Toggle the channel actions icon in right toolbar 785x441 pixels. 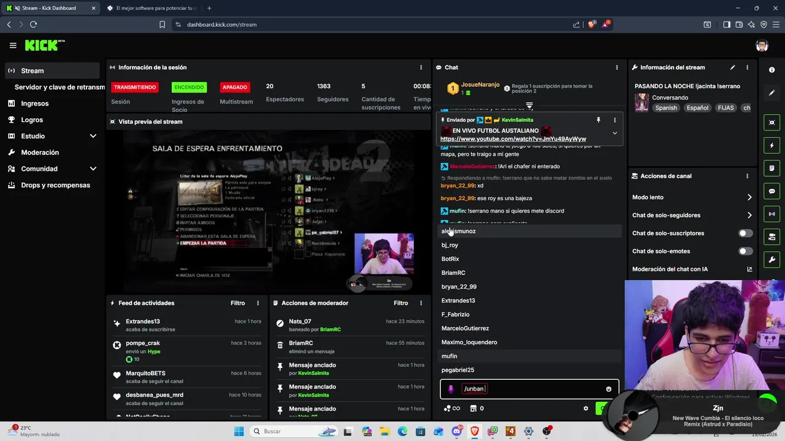point(772,237)
